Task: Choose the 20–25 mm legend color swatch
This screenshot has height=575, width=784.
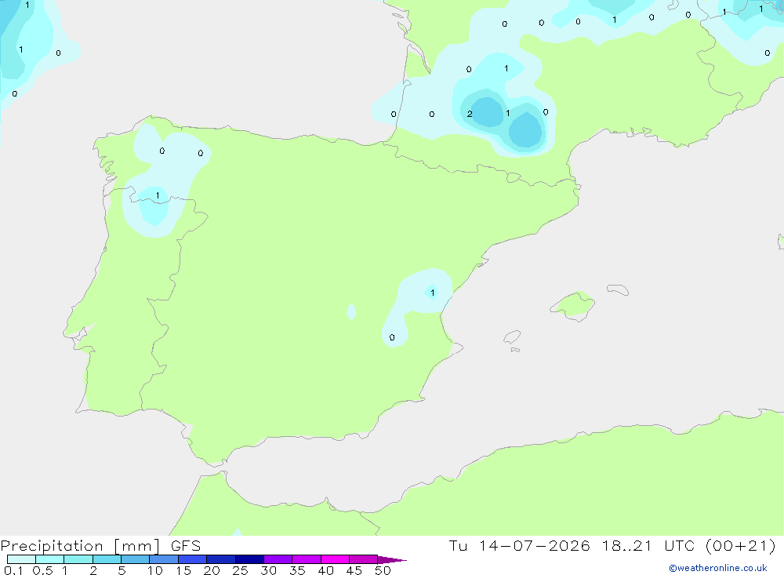Action: click(221, 559)
